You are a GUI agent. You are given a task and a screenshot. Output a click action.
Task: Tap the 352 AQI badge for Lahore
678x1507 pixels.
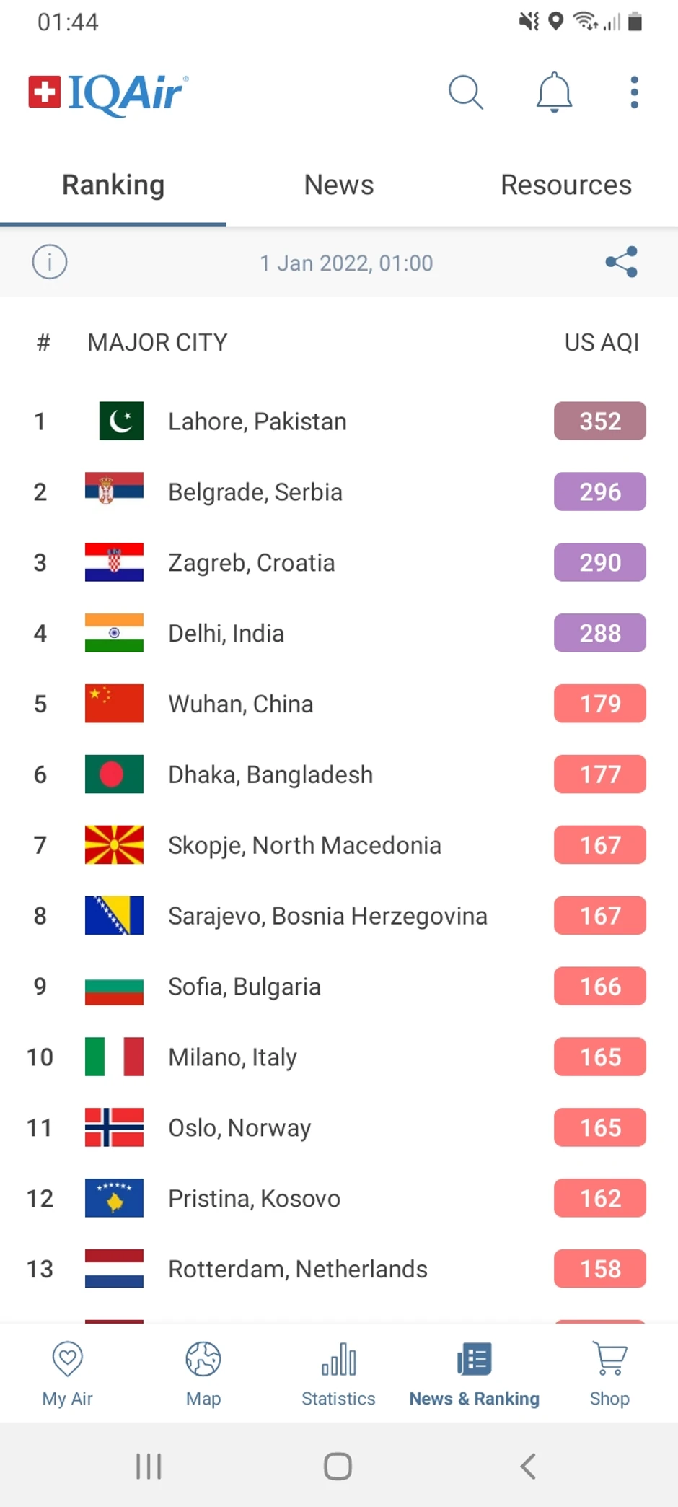pyautogui.click(x=599, y=421)
